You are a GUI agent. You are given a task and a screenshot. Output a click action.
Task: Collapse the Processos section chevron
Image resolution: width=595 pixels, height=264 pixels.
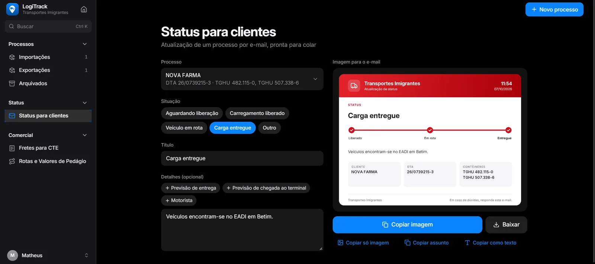85,44
